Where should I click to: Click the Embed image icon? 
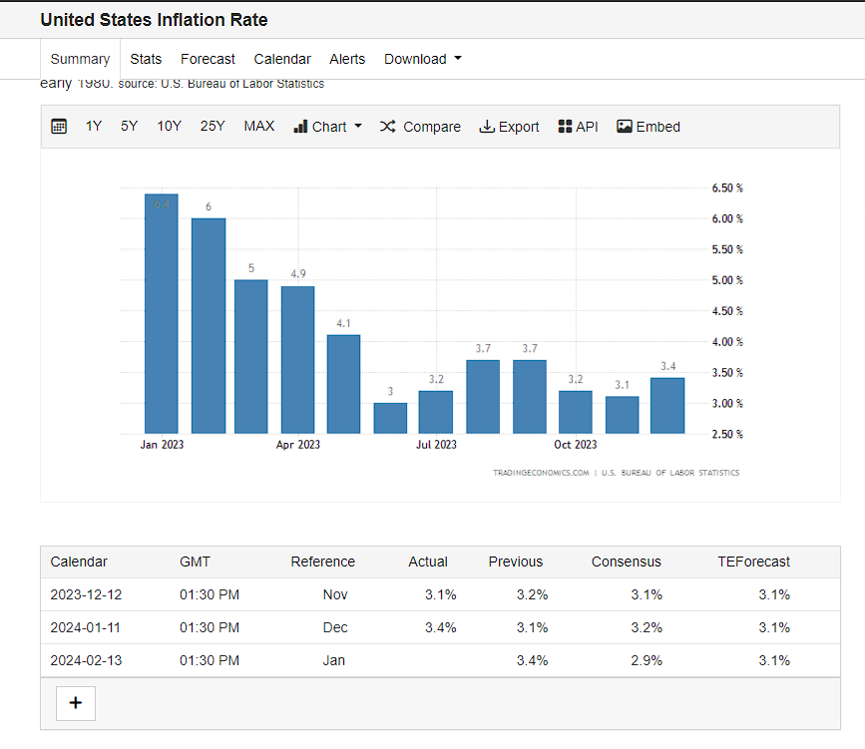[625, 127]
